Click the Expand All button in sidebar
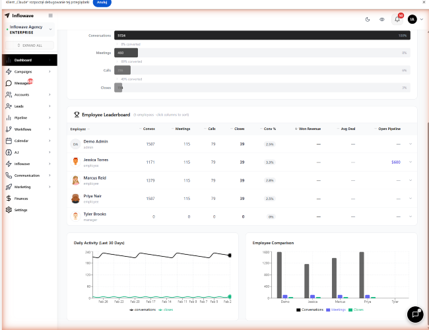This screenshot has height=330, width=429. pos(29,46)
